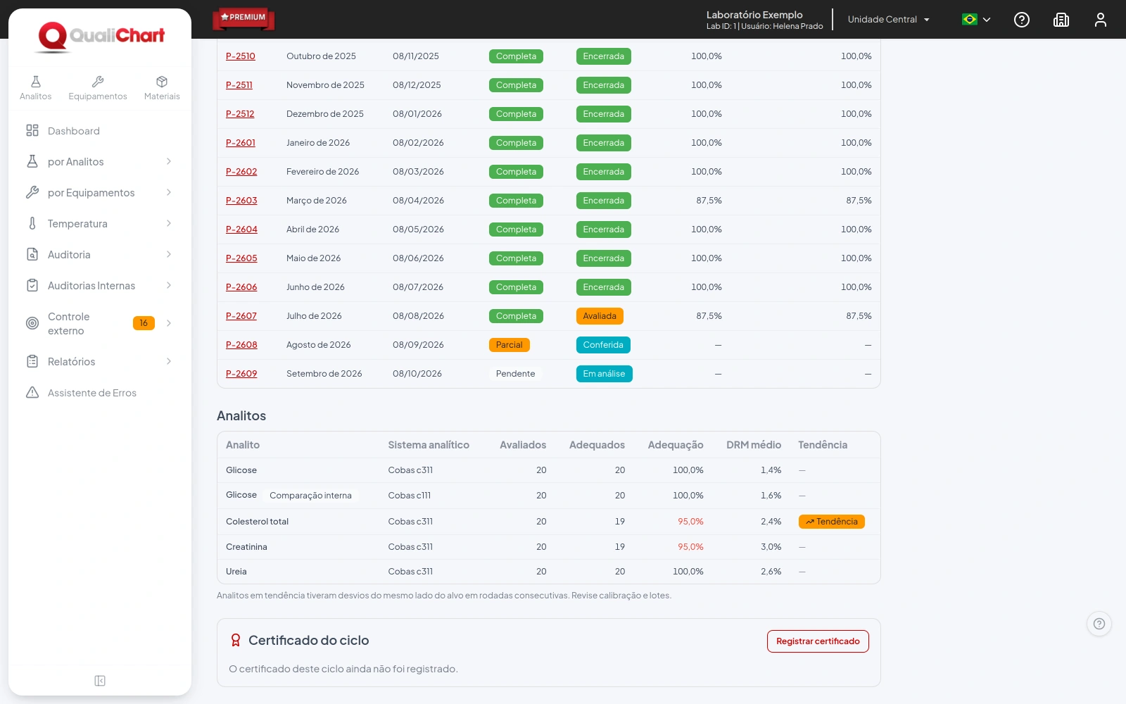Expand the por Equipamentos chevron
Viewport: 1126px width, 704px height.
point(169,193)
